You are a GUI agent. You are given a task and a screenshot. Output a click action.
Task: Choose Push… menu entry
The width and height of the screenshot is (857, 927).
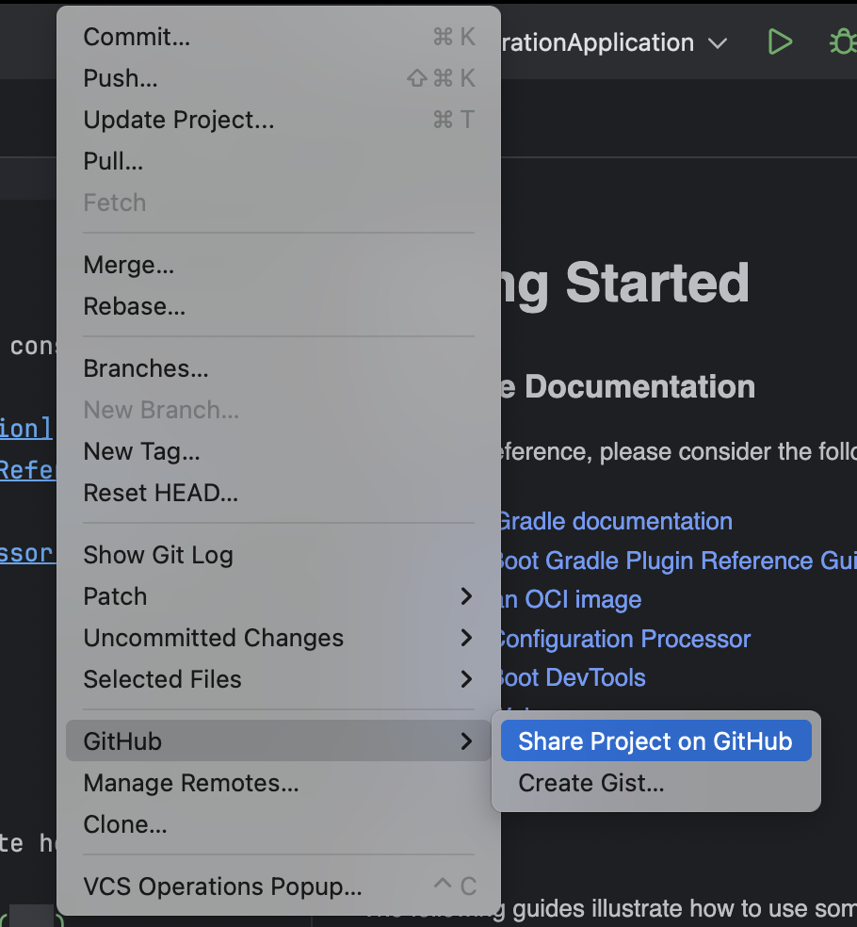click(279, 78)
